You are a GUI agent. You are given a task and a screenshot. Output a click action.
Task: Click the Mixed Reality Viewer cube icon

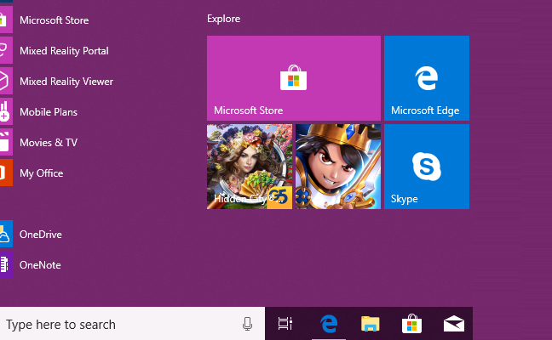point(6,81)
